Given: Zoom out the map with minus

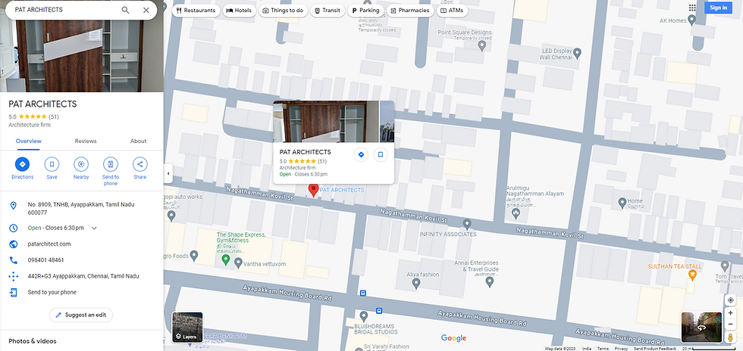Looking at the screenshot, I should coord(730,324).
